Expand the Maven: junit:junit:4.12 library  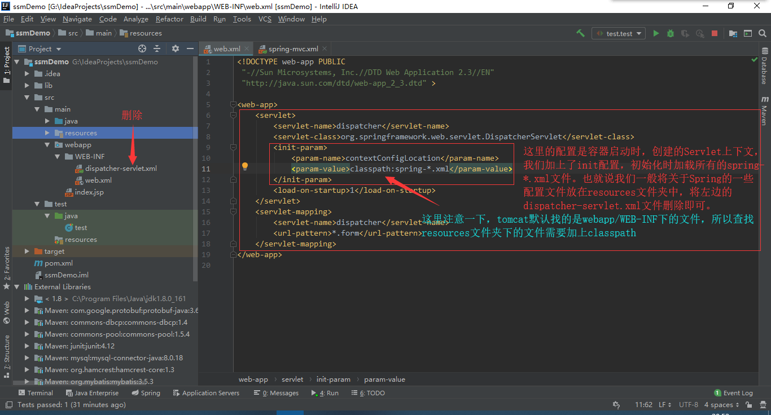pyautogui.click(x=27, y=346)
